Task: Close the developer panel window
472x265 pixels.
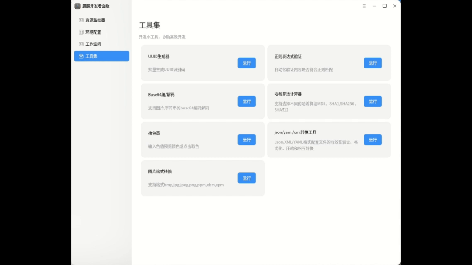Action: pos(395,6)
